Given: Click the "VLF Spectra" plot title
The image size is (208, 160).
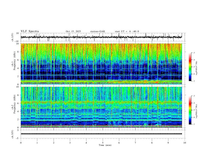Looking at the screenshot, I should coord(30,31).
